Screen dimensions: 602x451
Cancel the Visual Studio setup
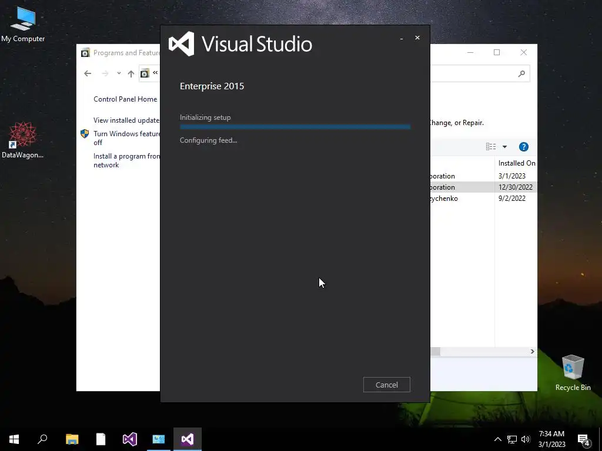(x=387, y=385)
